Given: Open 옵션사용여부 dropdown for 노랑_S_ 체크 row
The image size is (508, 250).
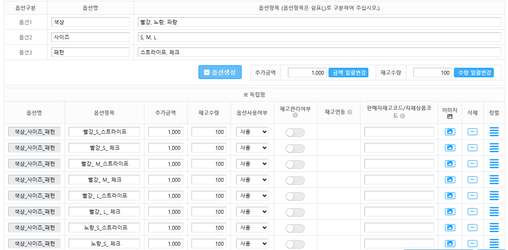Looking at the screenshot, I should point(252,244).
